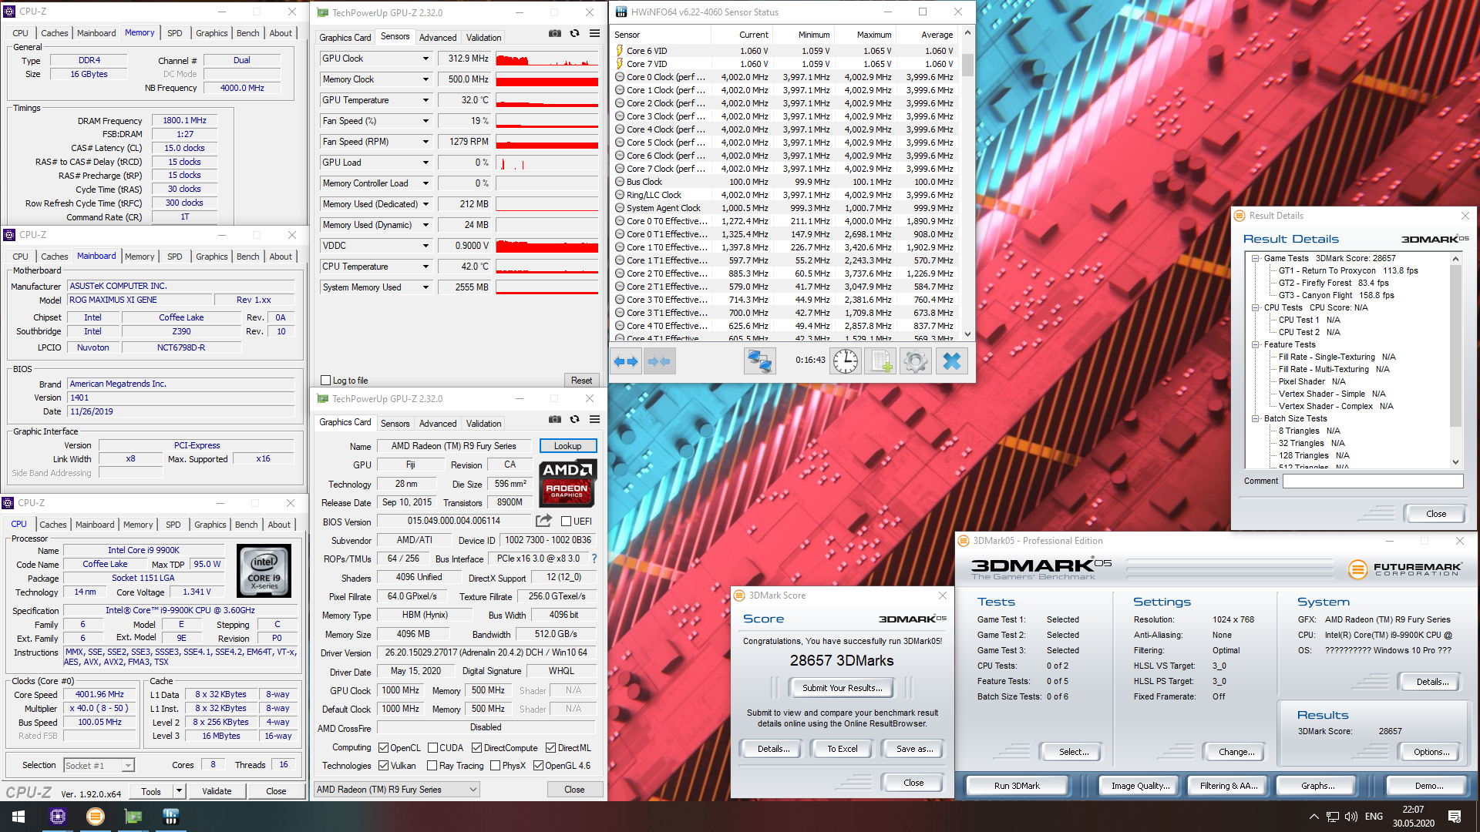
Task: Click GPU-Z BIOS export share icon
Action: 543,521
